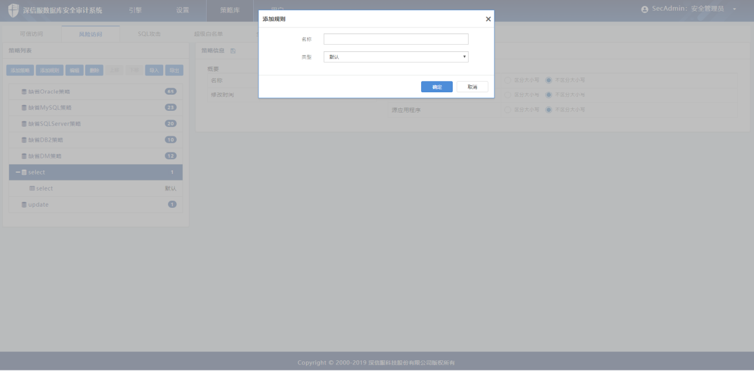Screen dimensions: 754x371
Task: Click the 编辑 button in the policy list
Action: click(74, 70)
